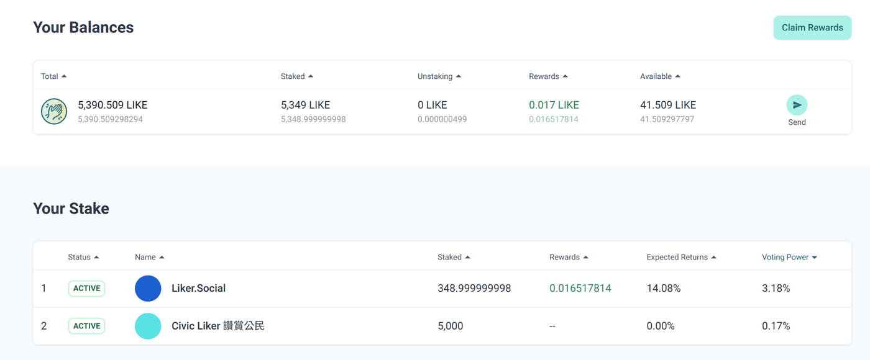
Task: Sort balances by Staked column header
Action: click(297, 76)
